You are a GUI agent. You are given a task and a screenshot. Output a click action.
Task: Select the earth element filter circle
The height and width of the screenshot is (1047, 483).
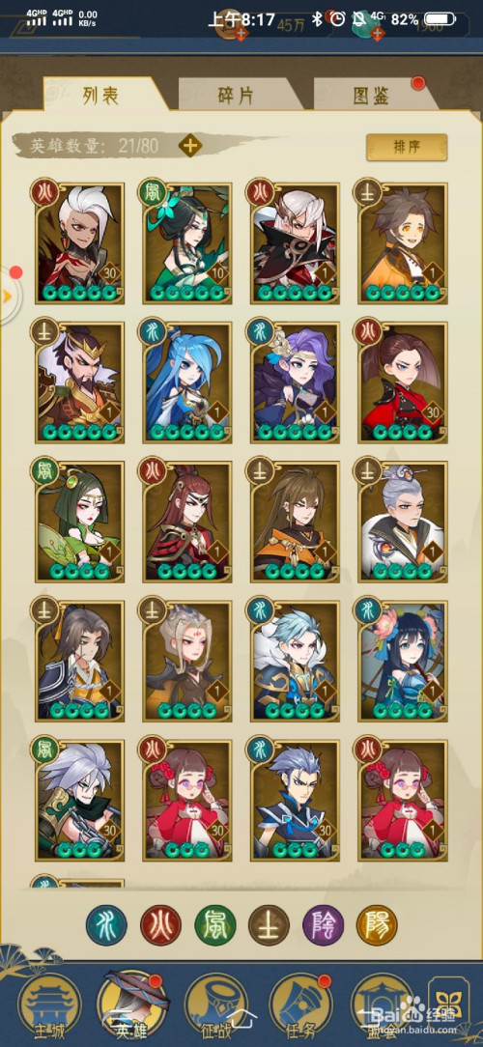(x=269, y=925)
